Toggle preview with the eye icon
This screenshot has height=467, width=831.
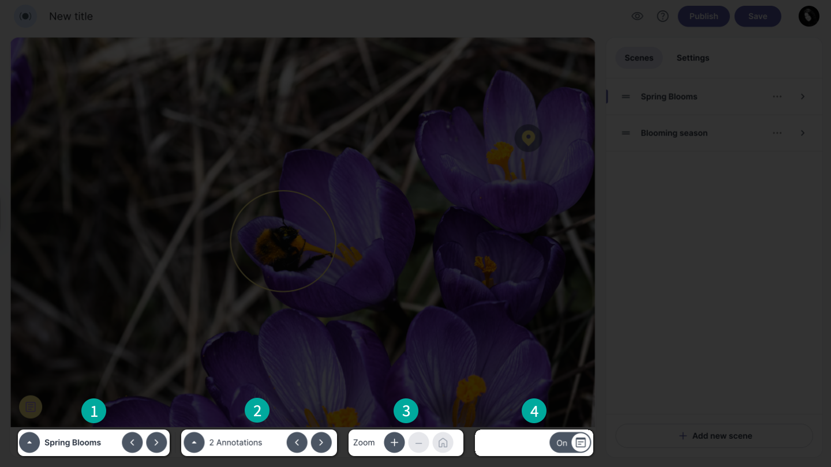637,16
